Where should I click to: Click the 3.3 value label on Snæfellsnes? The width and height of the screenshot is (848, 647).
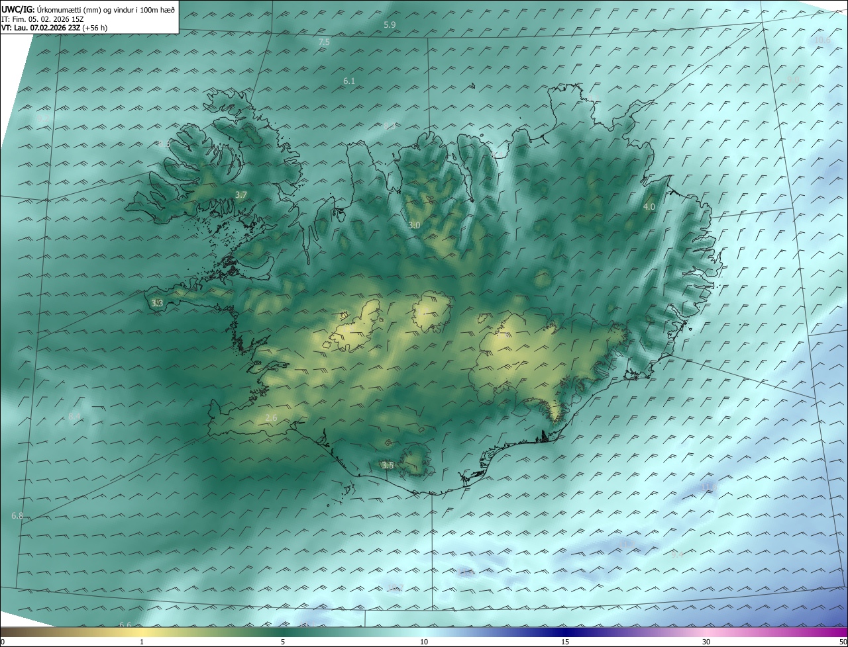coord(157,303)
